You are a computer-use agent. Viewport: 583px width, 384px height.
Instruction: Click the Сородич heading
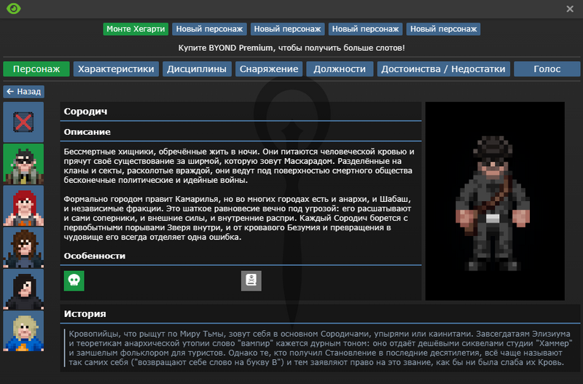click(85, 111)
